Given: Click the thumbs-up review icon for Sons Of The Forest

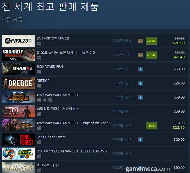Looking at the screenshot, I should coord(140,140).
